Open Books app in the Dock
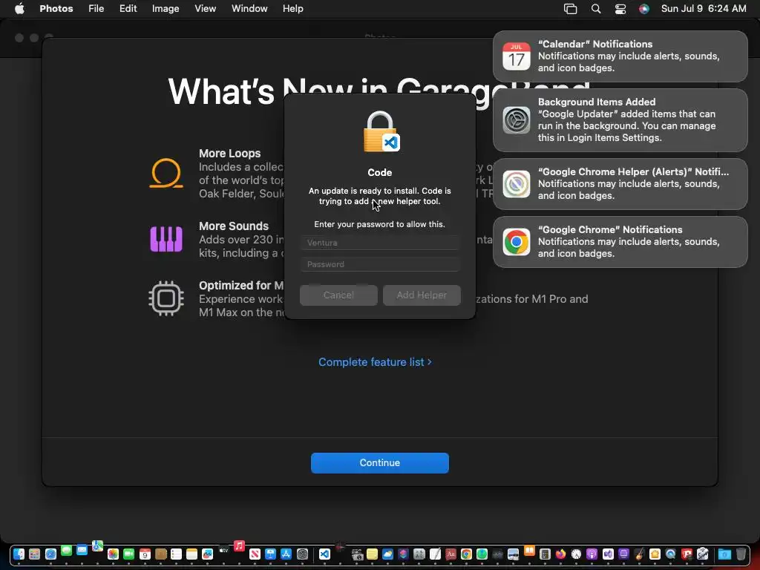 click(x=529, y=551)
